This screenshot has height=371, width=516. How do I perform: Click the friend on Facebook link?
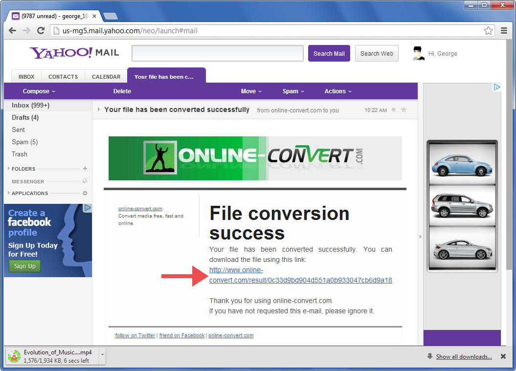click(x=181, y=335)
